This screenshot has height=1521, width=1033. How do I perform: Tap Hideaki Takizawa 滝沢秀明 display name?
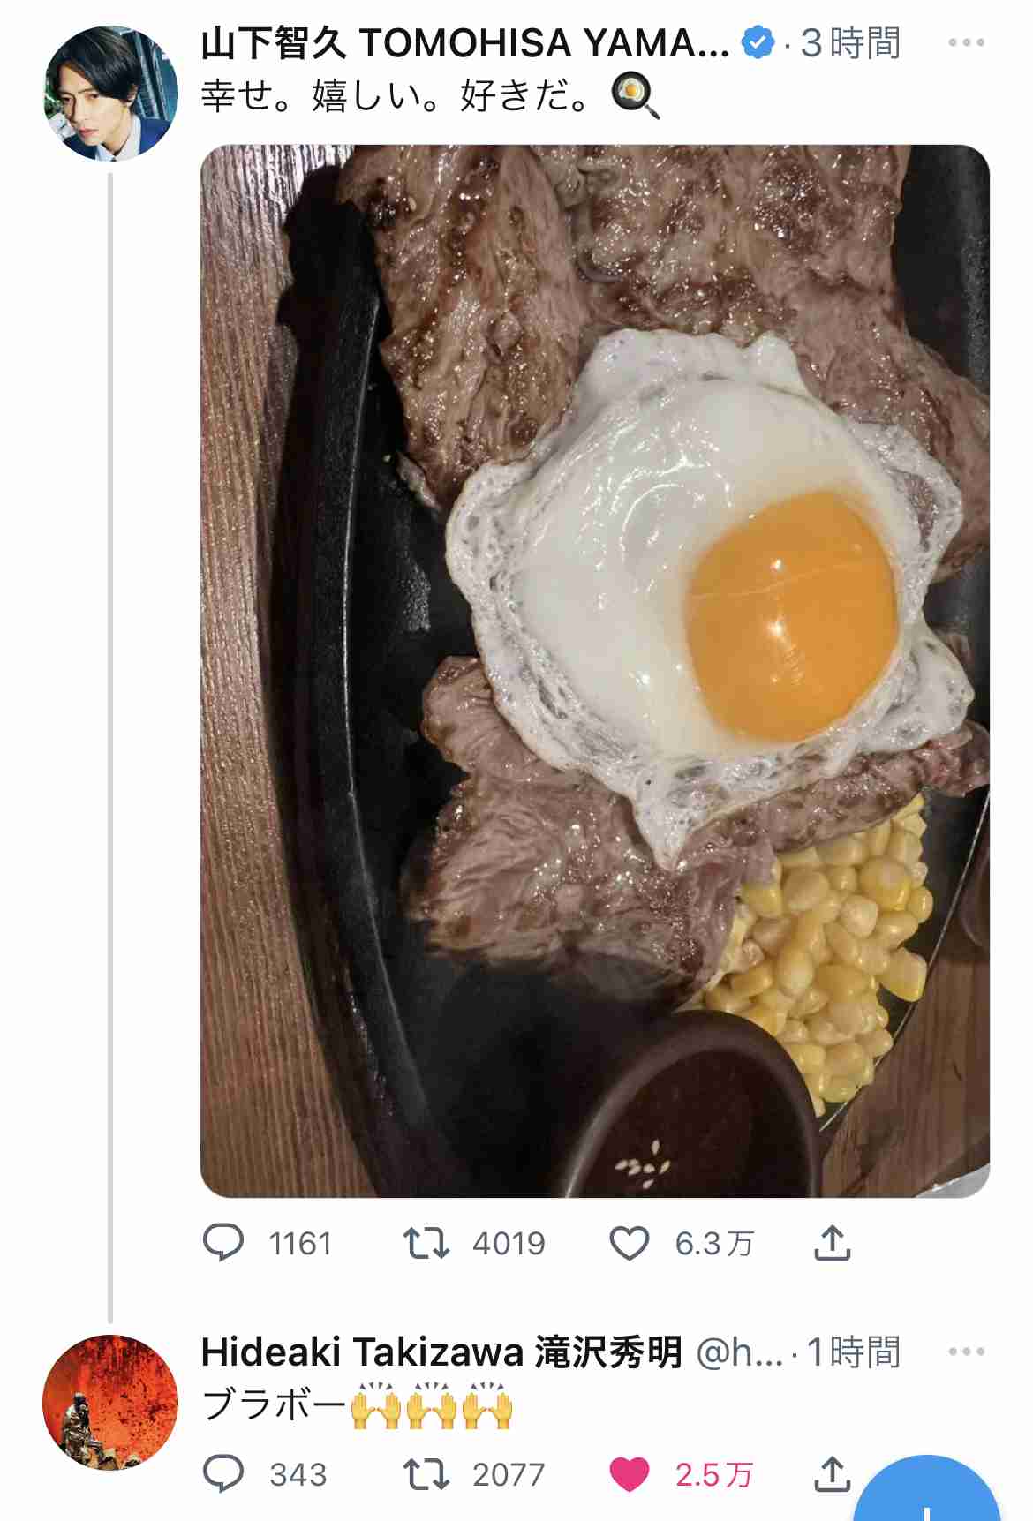(x=441, y=1352)
